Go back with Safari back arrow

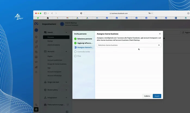click(x=52, y=13)
